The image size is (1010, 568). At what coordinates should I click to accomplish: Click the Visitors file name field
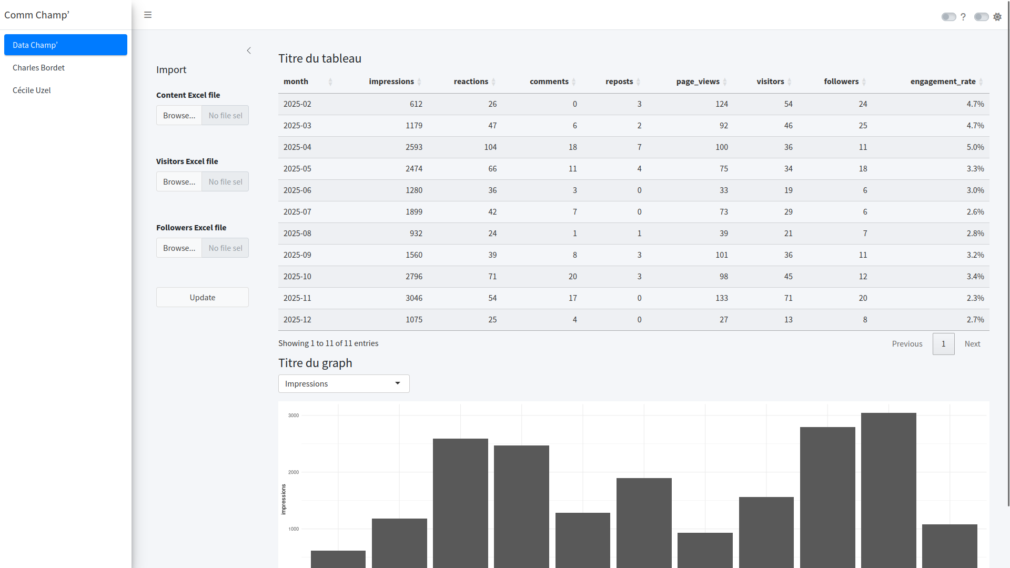(x=225, y=181)
